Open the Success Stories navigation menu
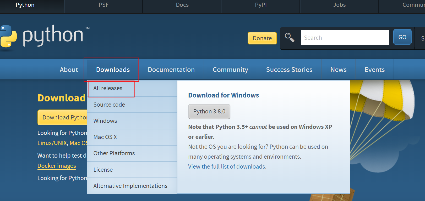The width and height of the screenshot is (425, 201). coord(289,70)
